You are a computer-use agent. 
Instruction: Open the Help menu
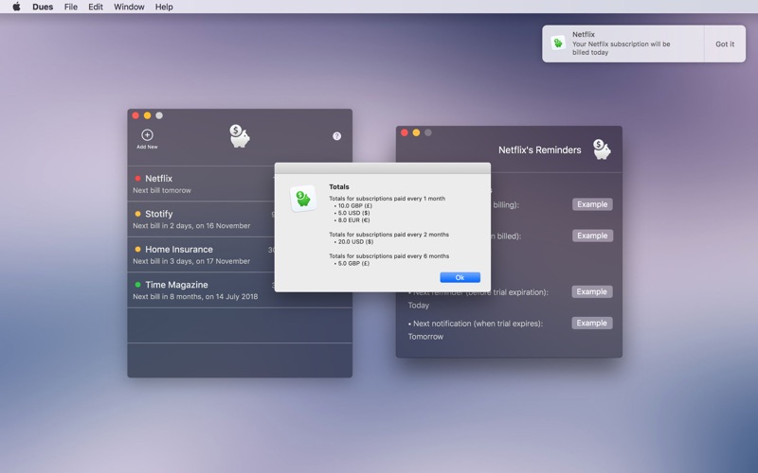(164, 7)
